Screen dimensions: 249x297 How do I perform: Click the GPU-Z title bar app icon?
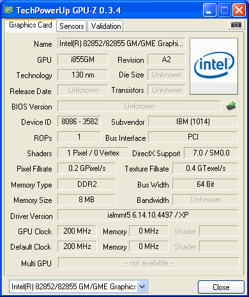point(8,10)
